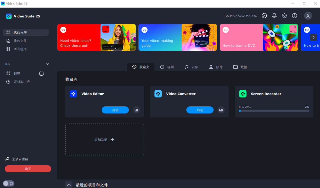Screen dimensions: 320x188
Task: Switch to the 音频 tab
Action: (191, 67)
